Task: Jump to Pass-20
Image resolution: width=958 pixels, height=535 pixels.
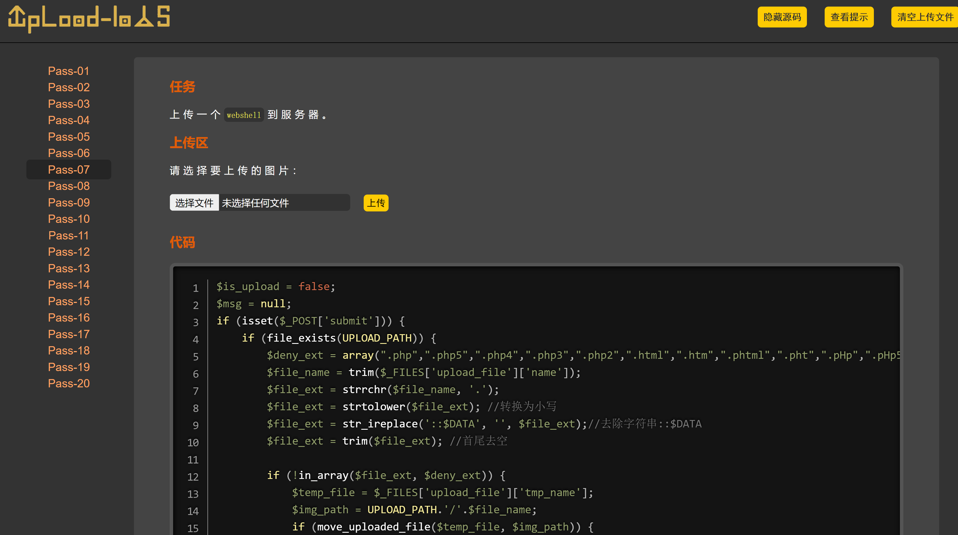Action: click(69, 383)
